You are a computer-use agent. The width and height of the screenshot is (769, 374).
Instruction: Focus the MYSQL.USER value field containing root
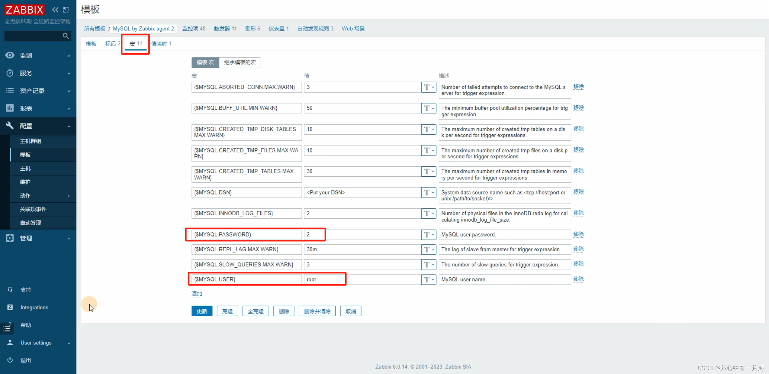pyautogui.click(x=362, y=279)
